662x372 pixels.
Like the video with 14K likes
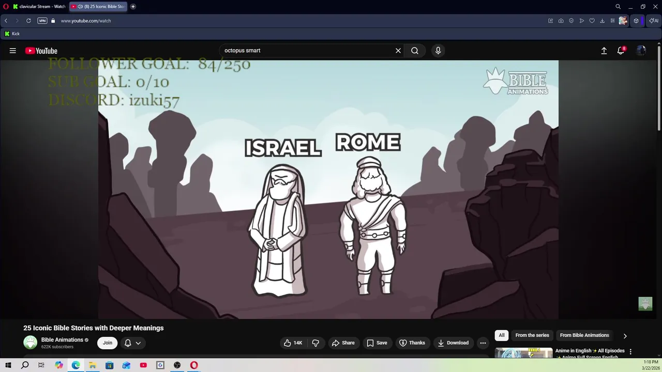(x=294, y=343)
